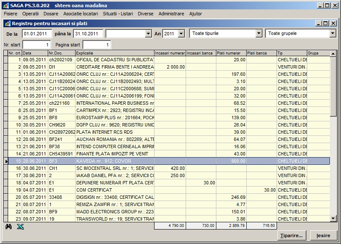This screenshot has width=341, height=244.
Task: Click the Excel export icon
Action: point(20,227)
